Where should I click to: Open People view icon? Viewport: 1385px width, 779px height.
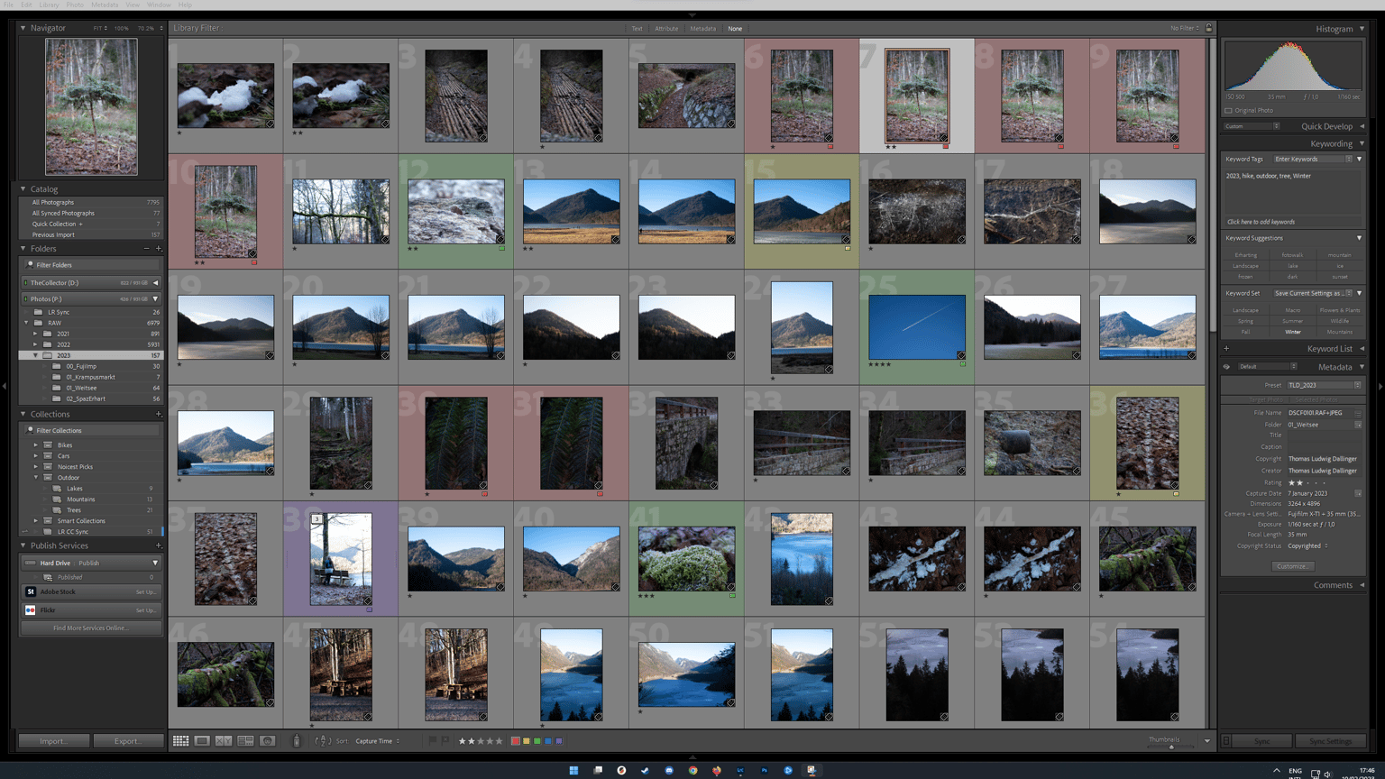[x=267, y=741]
